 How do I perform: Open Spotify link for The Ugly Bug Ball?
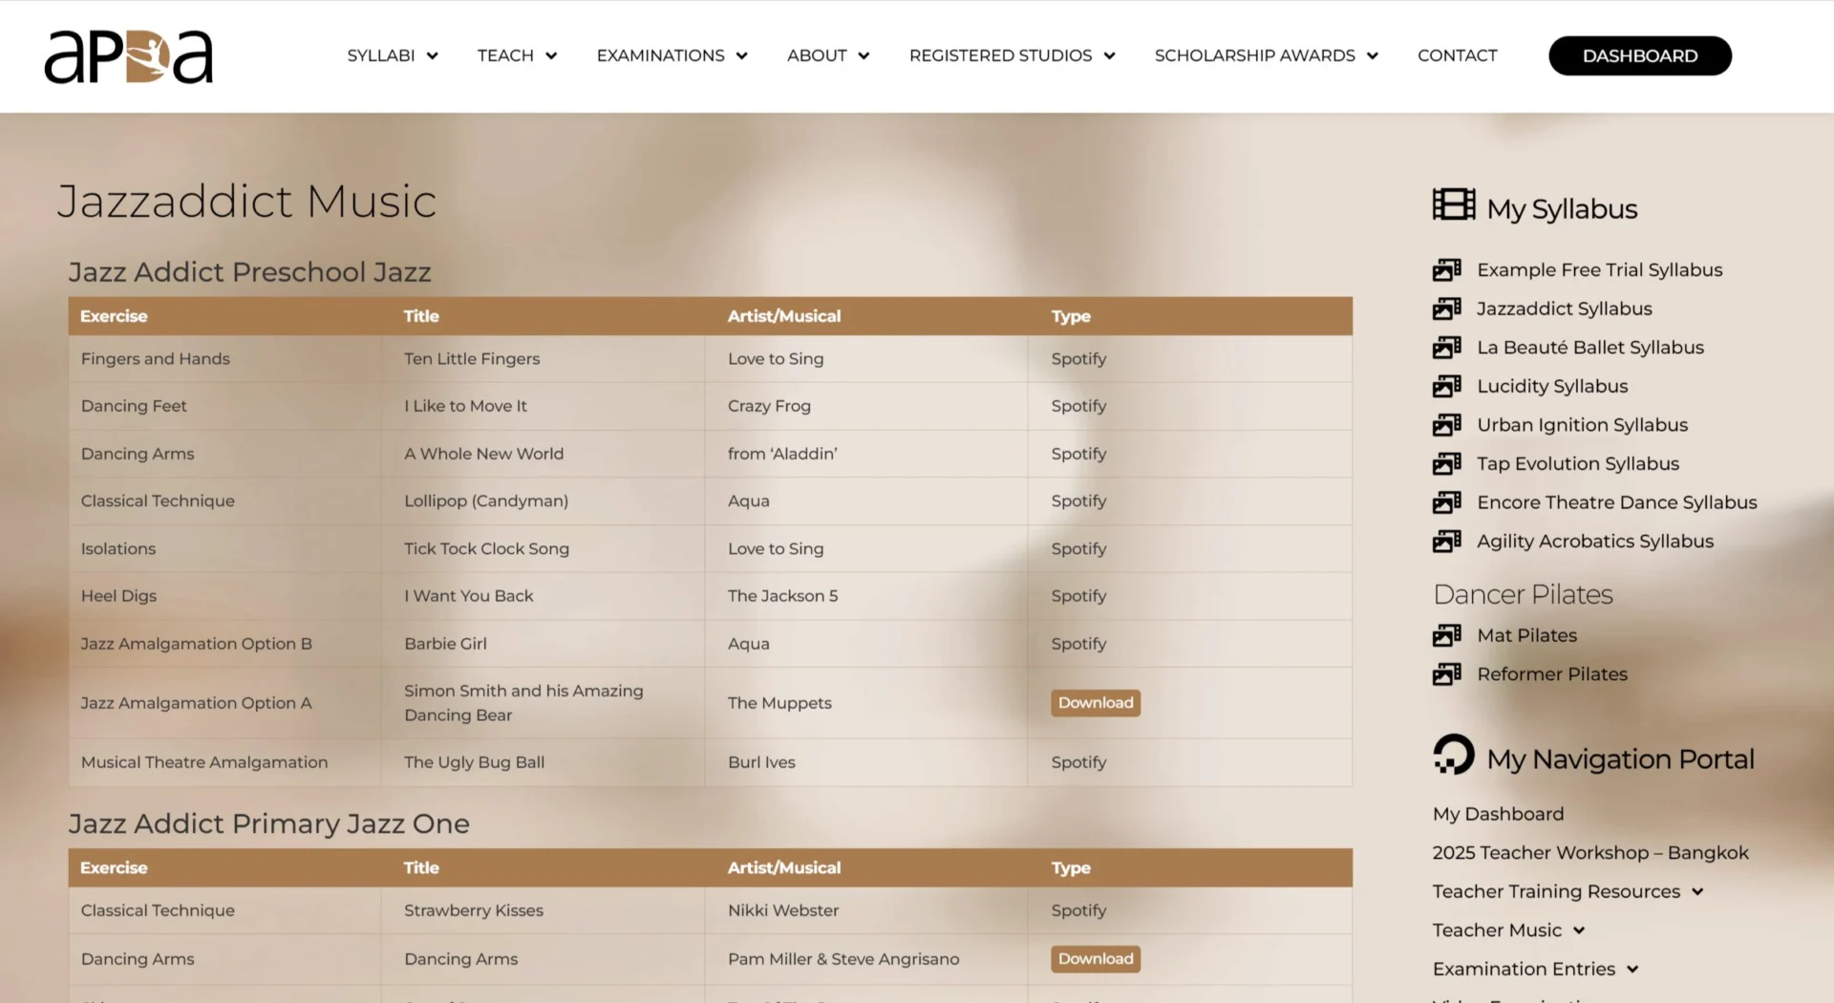[1078, 762]
